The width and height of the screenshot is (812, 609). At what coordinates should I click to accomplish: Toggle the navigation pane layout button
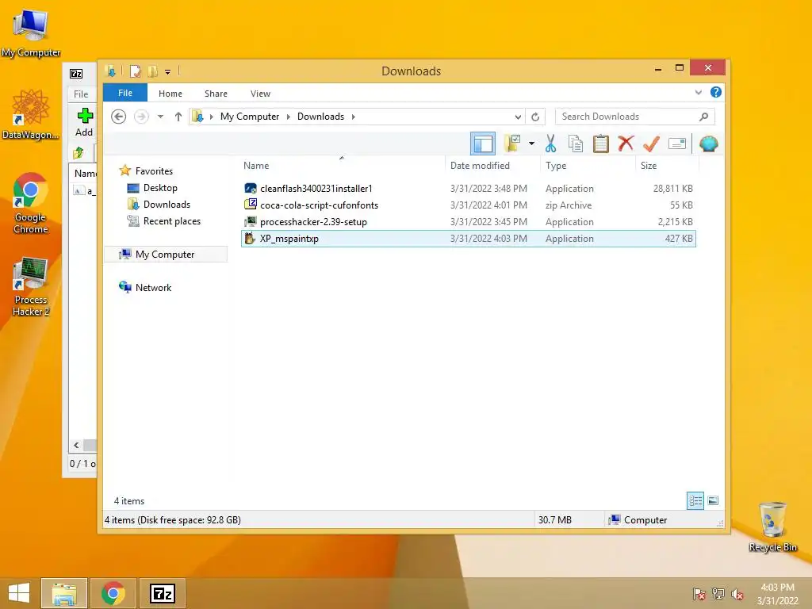tap(483, 144)
